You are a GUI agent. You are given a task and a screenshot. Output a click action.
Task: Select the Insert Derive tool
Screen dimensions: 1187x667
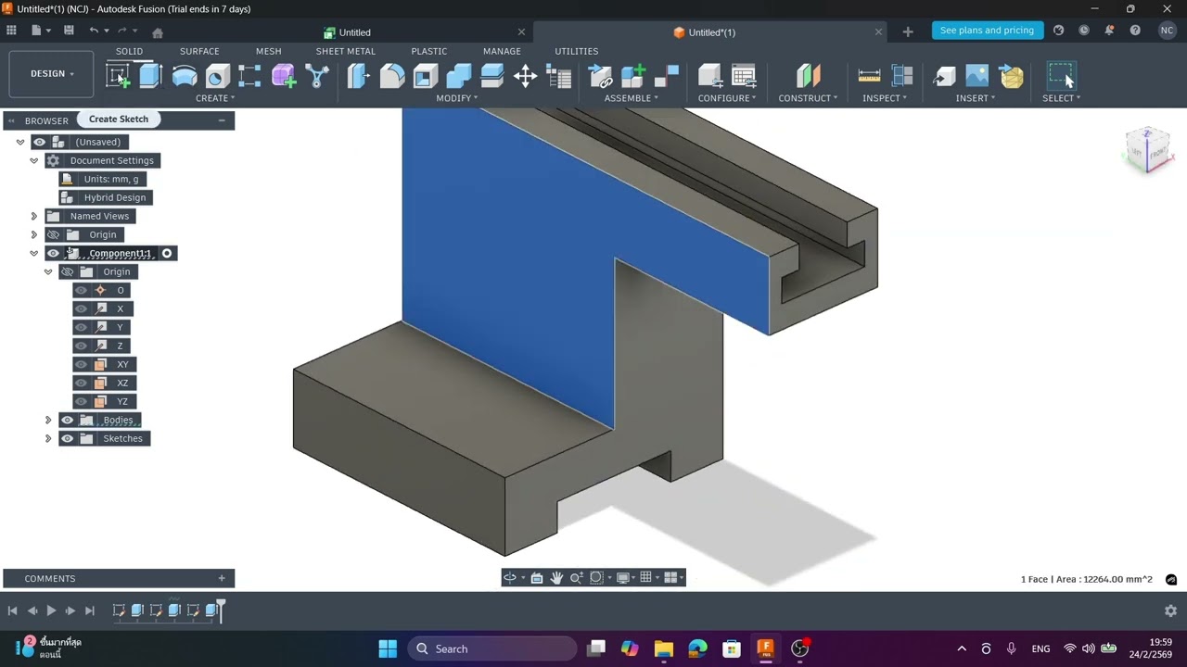(x=944, y=76)
